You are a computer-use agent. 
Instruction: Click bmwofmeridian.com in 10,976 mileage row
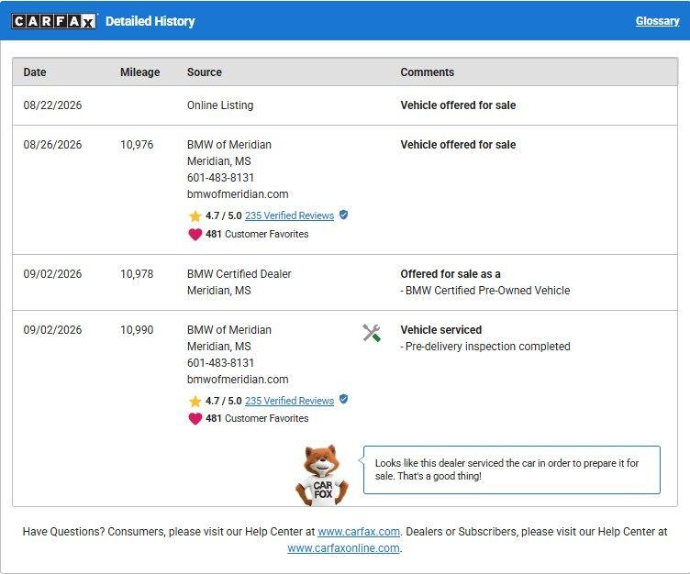pos(238,194)
